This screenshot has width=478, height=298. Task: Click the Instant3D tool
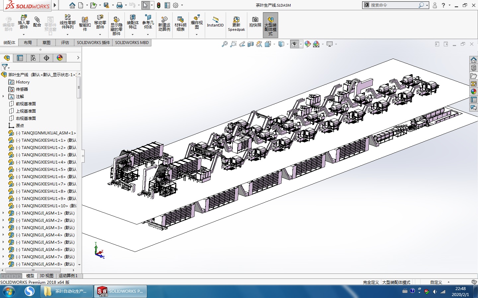[x=215, y=24]
